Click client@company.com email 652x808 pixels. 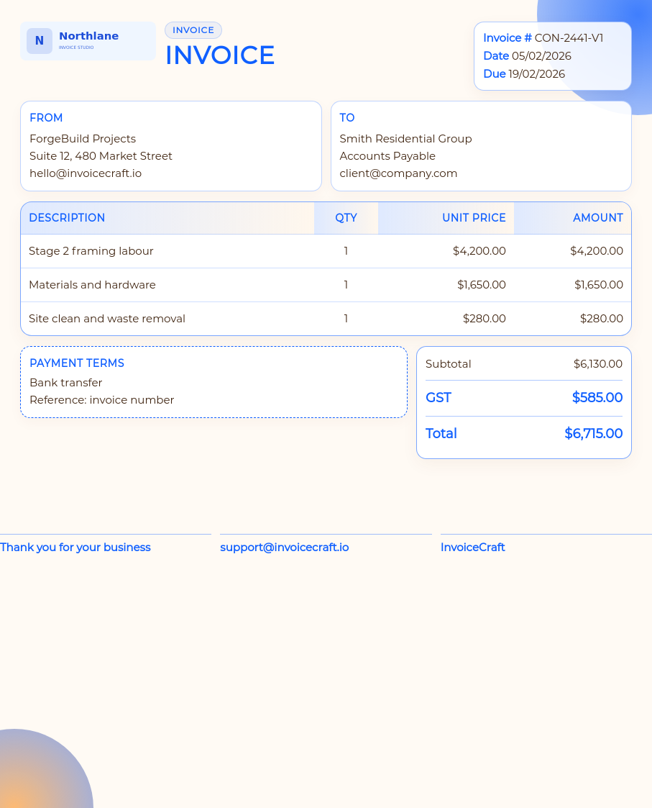click(x=399, y=173)
